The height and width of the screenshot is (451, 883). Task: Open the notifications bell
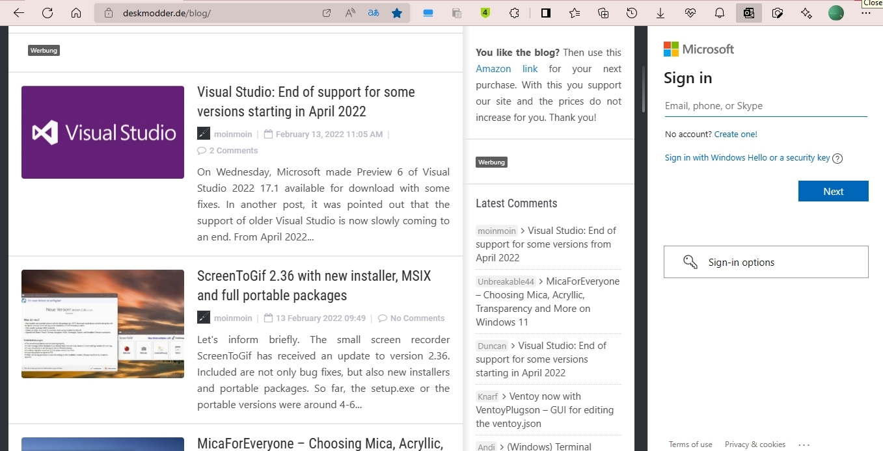click(x=720, y=13)
